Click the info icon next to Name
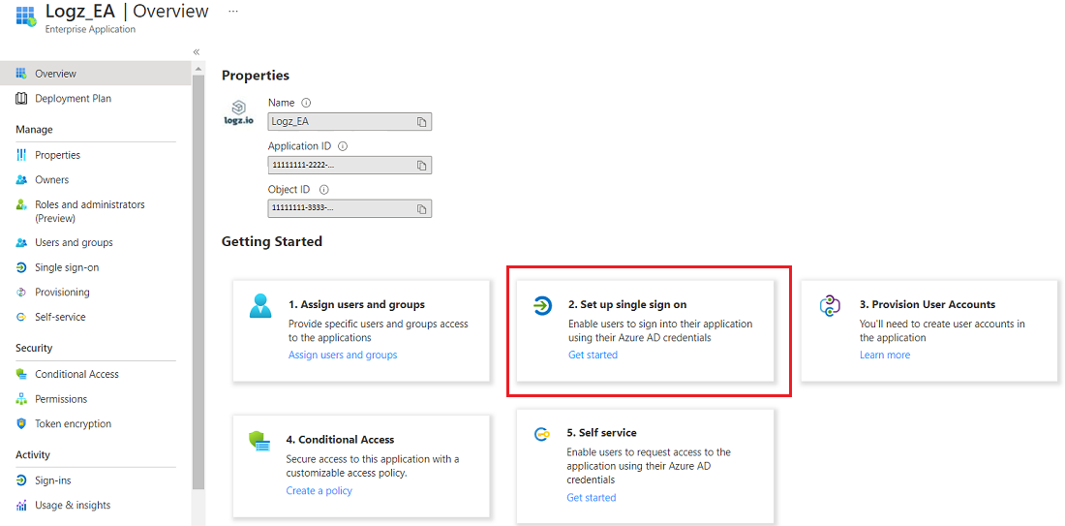This screenshot has height=526, width=1065. pos(306,103)
